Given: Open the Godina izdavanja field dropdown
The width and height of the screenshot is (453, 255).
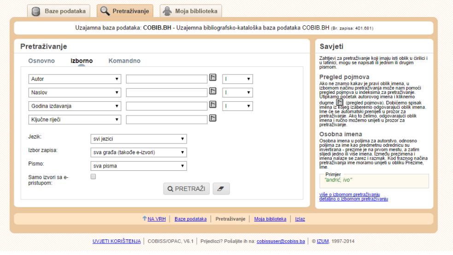Looking at the screenshot, I should point(75,106).
